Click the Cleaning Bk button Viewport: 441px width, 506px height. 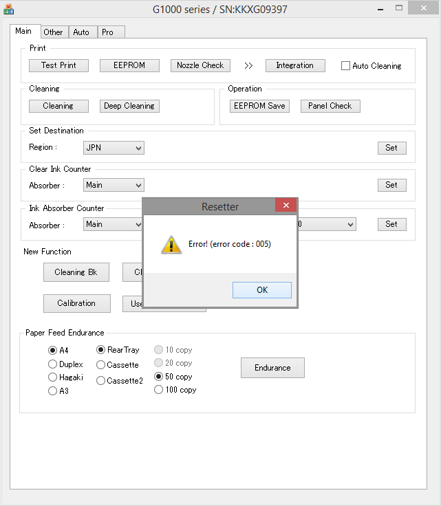[76, 272]
